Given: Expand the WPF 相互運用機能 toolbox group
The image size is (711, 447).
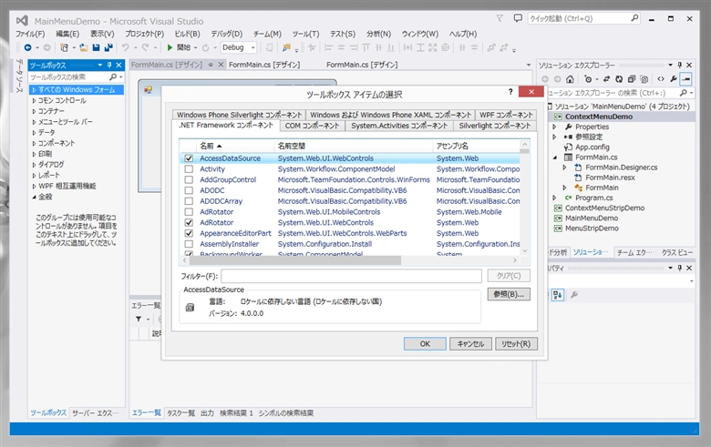Looking at the screenshot, I should pyautogui.click(x=34, y=186).
